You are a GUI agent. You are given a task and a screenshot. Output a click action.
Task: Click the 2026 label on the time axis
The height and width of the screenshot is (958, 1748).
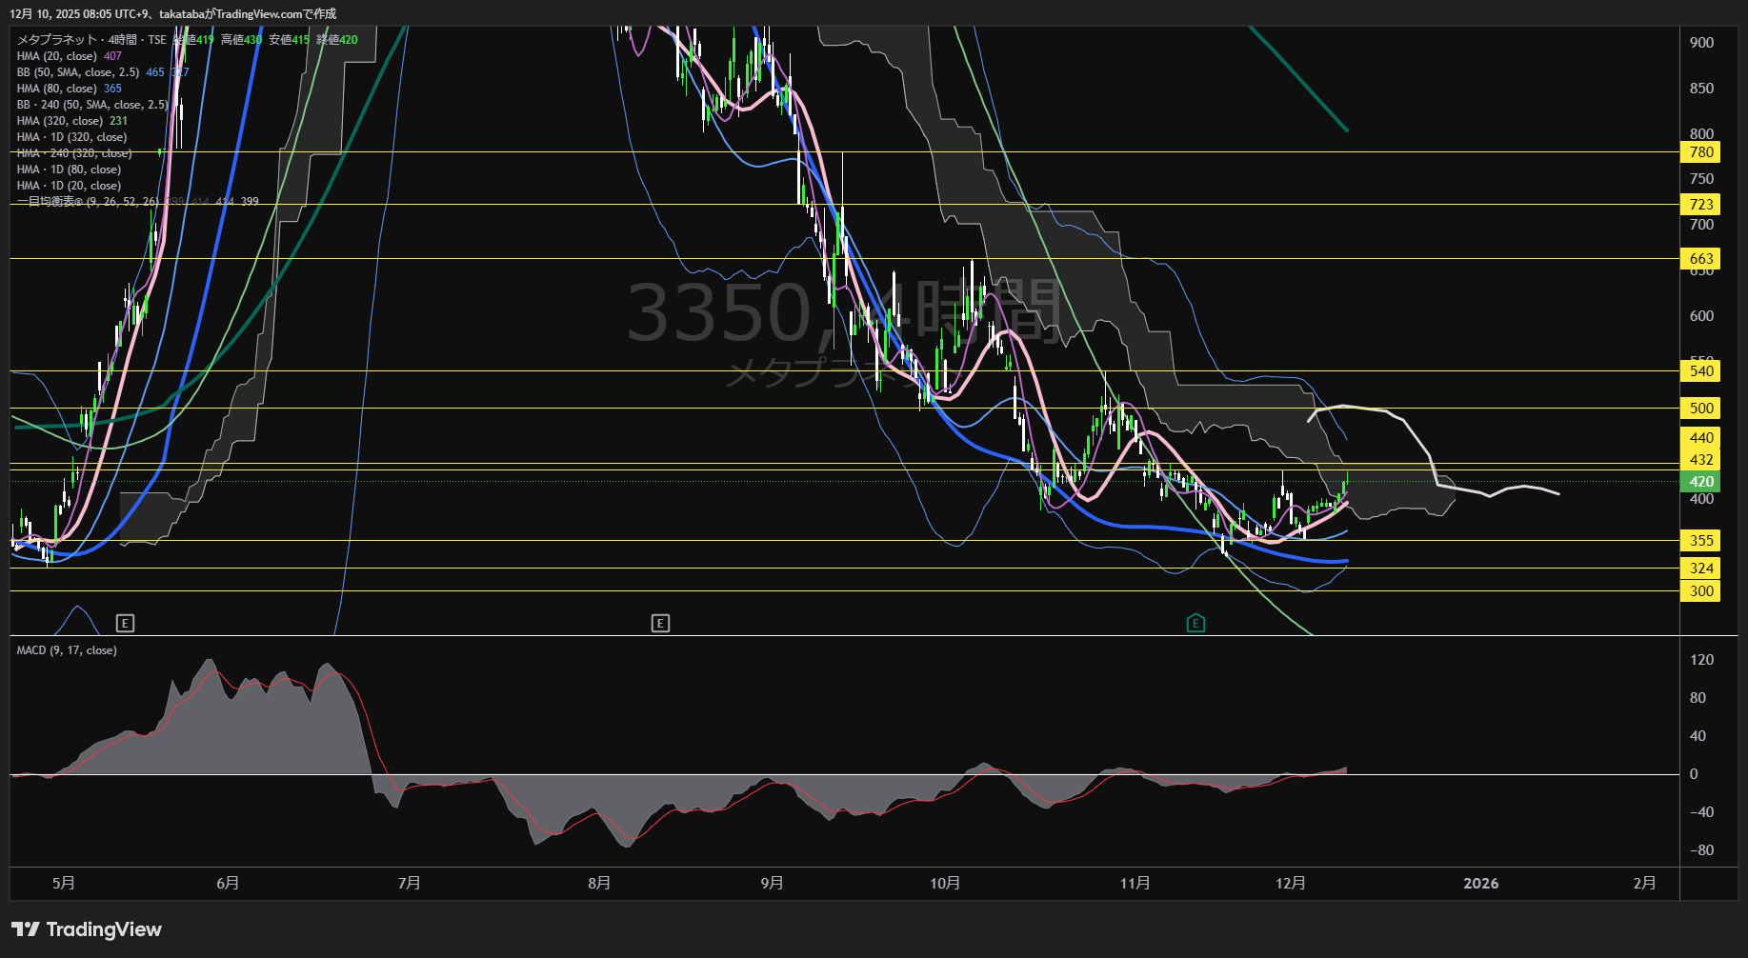pos(1480,884)
